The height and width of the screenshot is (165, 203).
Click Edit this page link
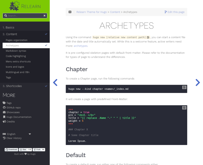point(175,12)
